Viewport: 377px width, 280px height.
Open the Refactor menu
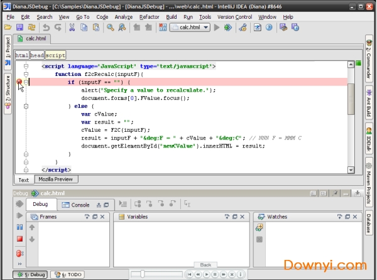pyautogui.click(x=150, y=17)
